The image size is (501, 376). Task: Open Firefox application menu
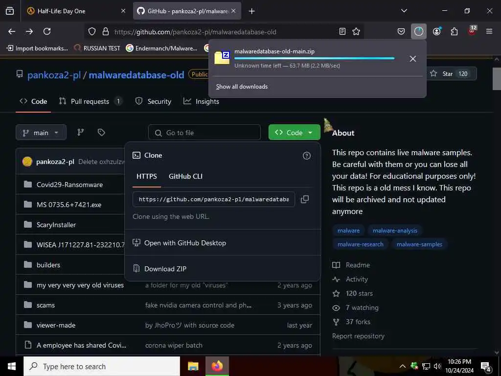[489, 31]
